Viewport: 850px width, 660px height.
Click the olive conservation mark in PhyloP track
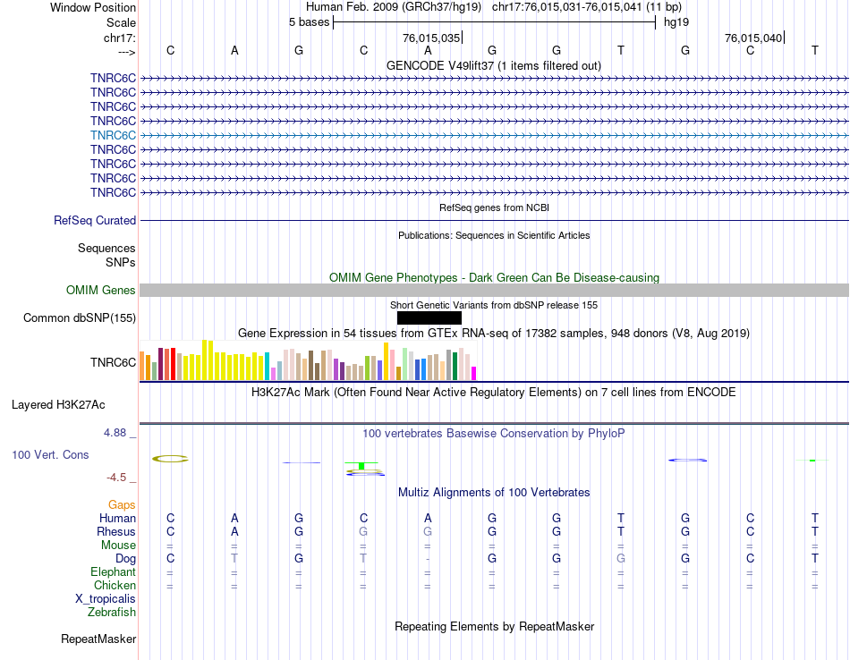click(170, 459)
